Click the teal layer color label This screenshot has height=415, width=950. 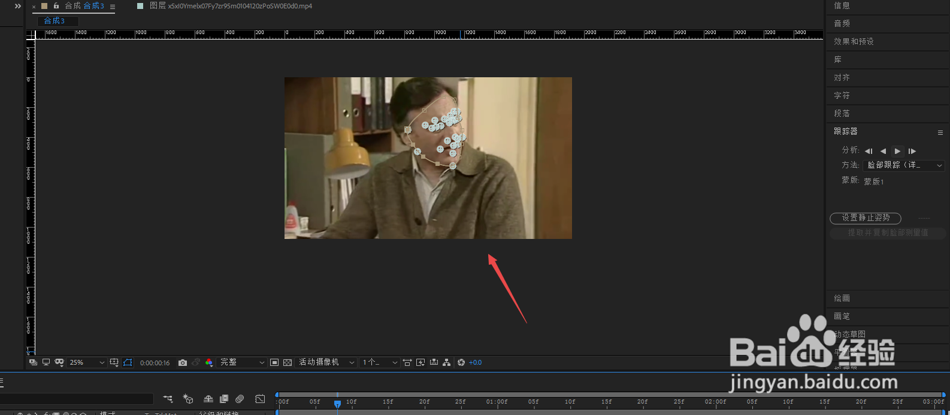coord(140,6)
